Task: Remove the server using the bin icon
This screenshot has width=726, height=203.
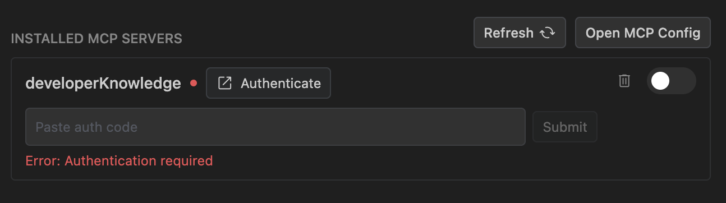Action: 624,81
